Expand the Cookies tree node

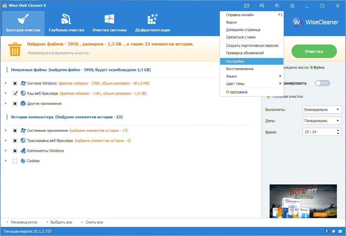(x=6, y=161)
